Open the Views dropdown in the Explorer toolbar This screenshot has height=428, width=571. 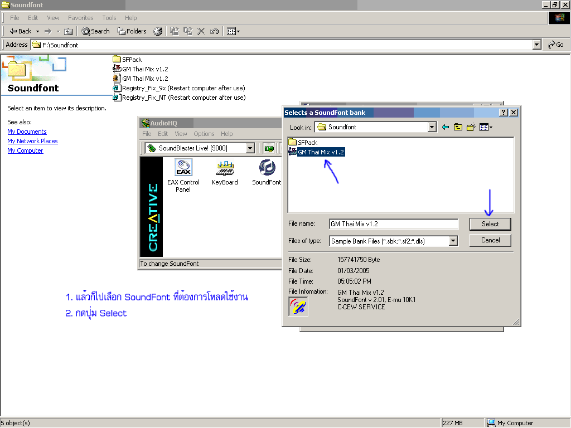(x=233, y=31)
